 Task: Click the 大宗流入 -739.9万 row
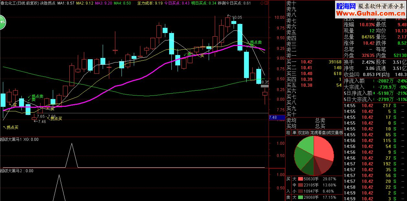(375, 87)
